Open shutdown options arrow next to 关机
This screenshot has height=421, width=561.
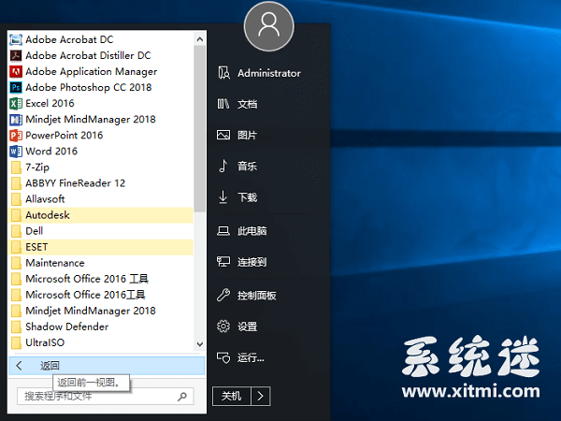[261, 396]
